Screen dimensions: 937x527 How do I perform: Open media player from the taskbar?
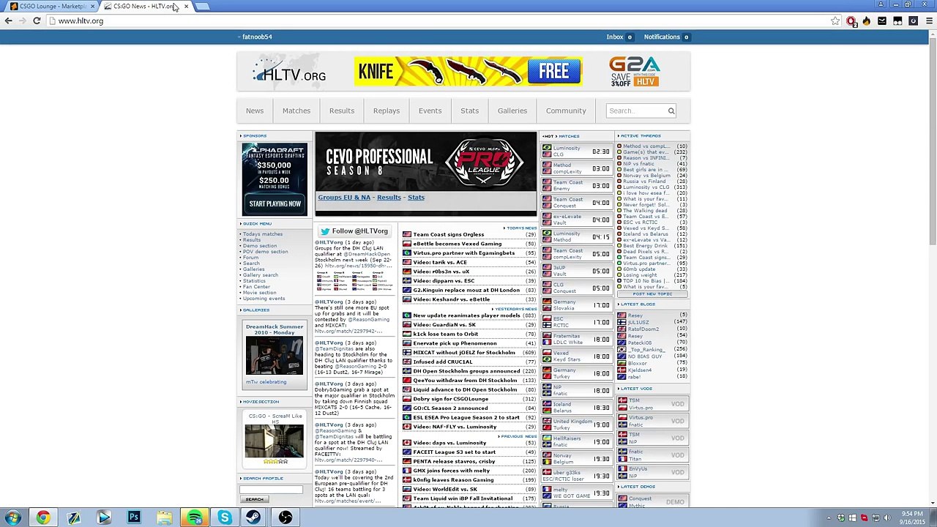coord(103,517)
